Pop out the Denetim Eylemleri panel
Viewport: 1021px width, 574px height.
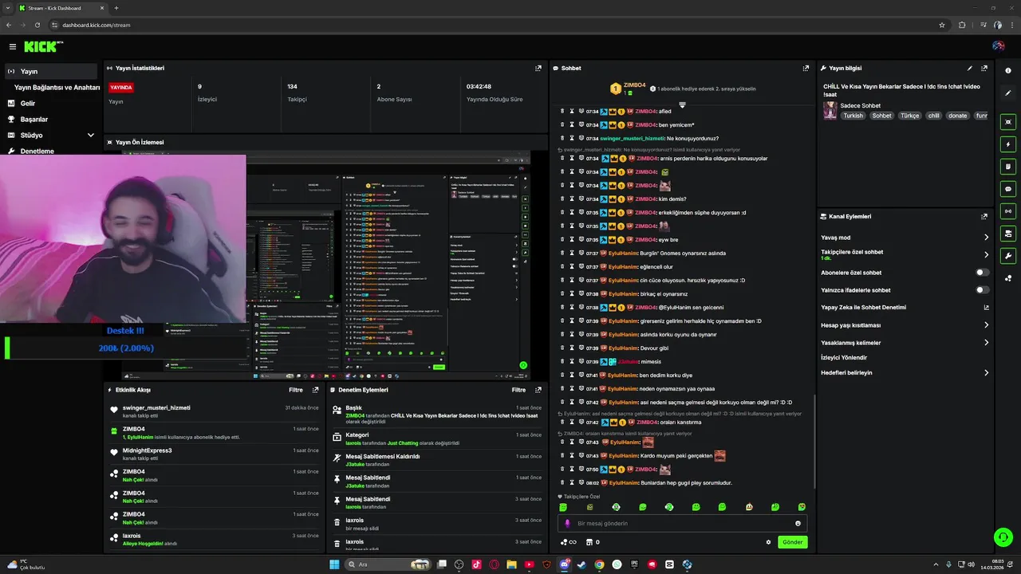pyautogui.click(x=538, y=390)
